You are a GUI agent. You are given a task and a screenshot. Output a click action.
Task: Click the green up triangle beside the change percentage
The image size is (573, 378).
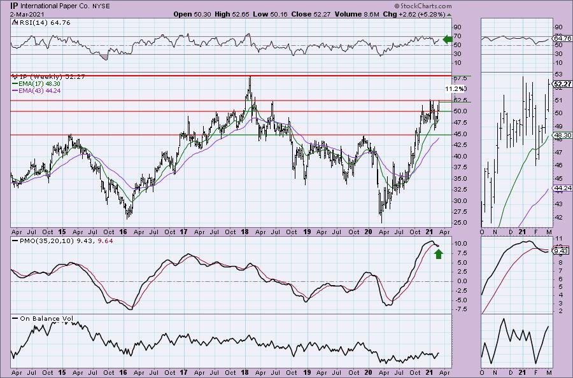click(449, 15)
